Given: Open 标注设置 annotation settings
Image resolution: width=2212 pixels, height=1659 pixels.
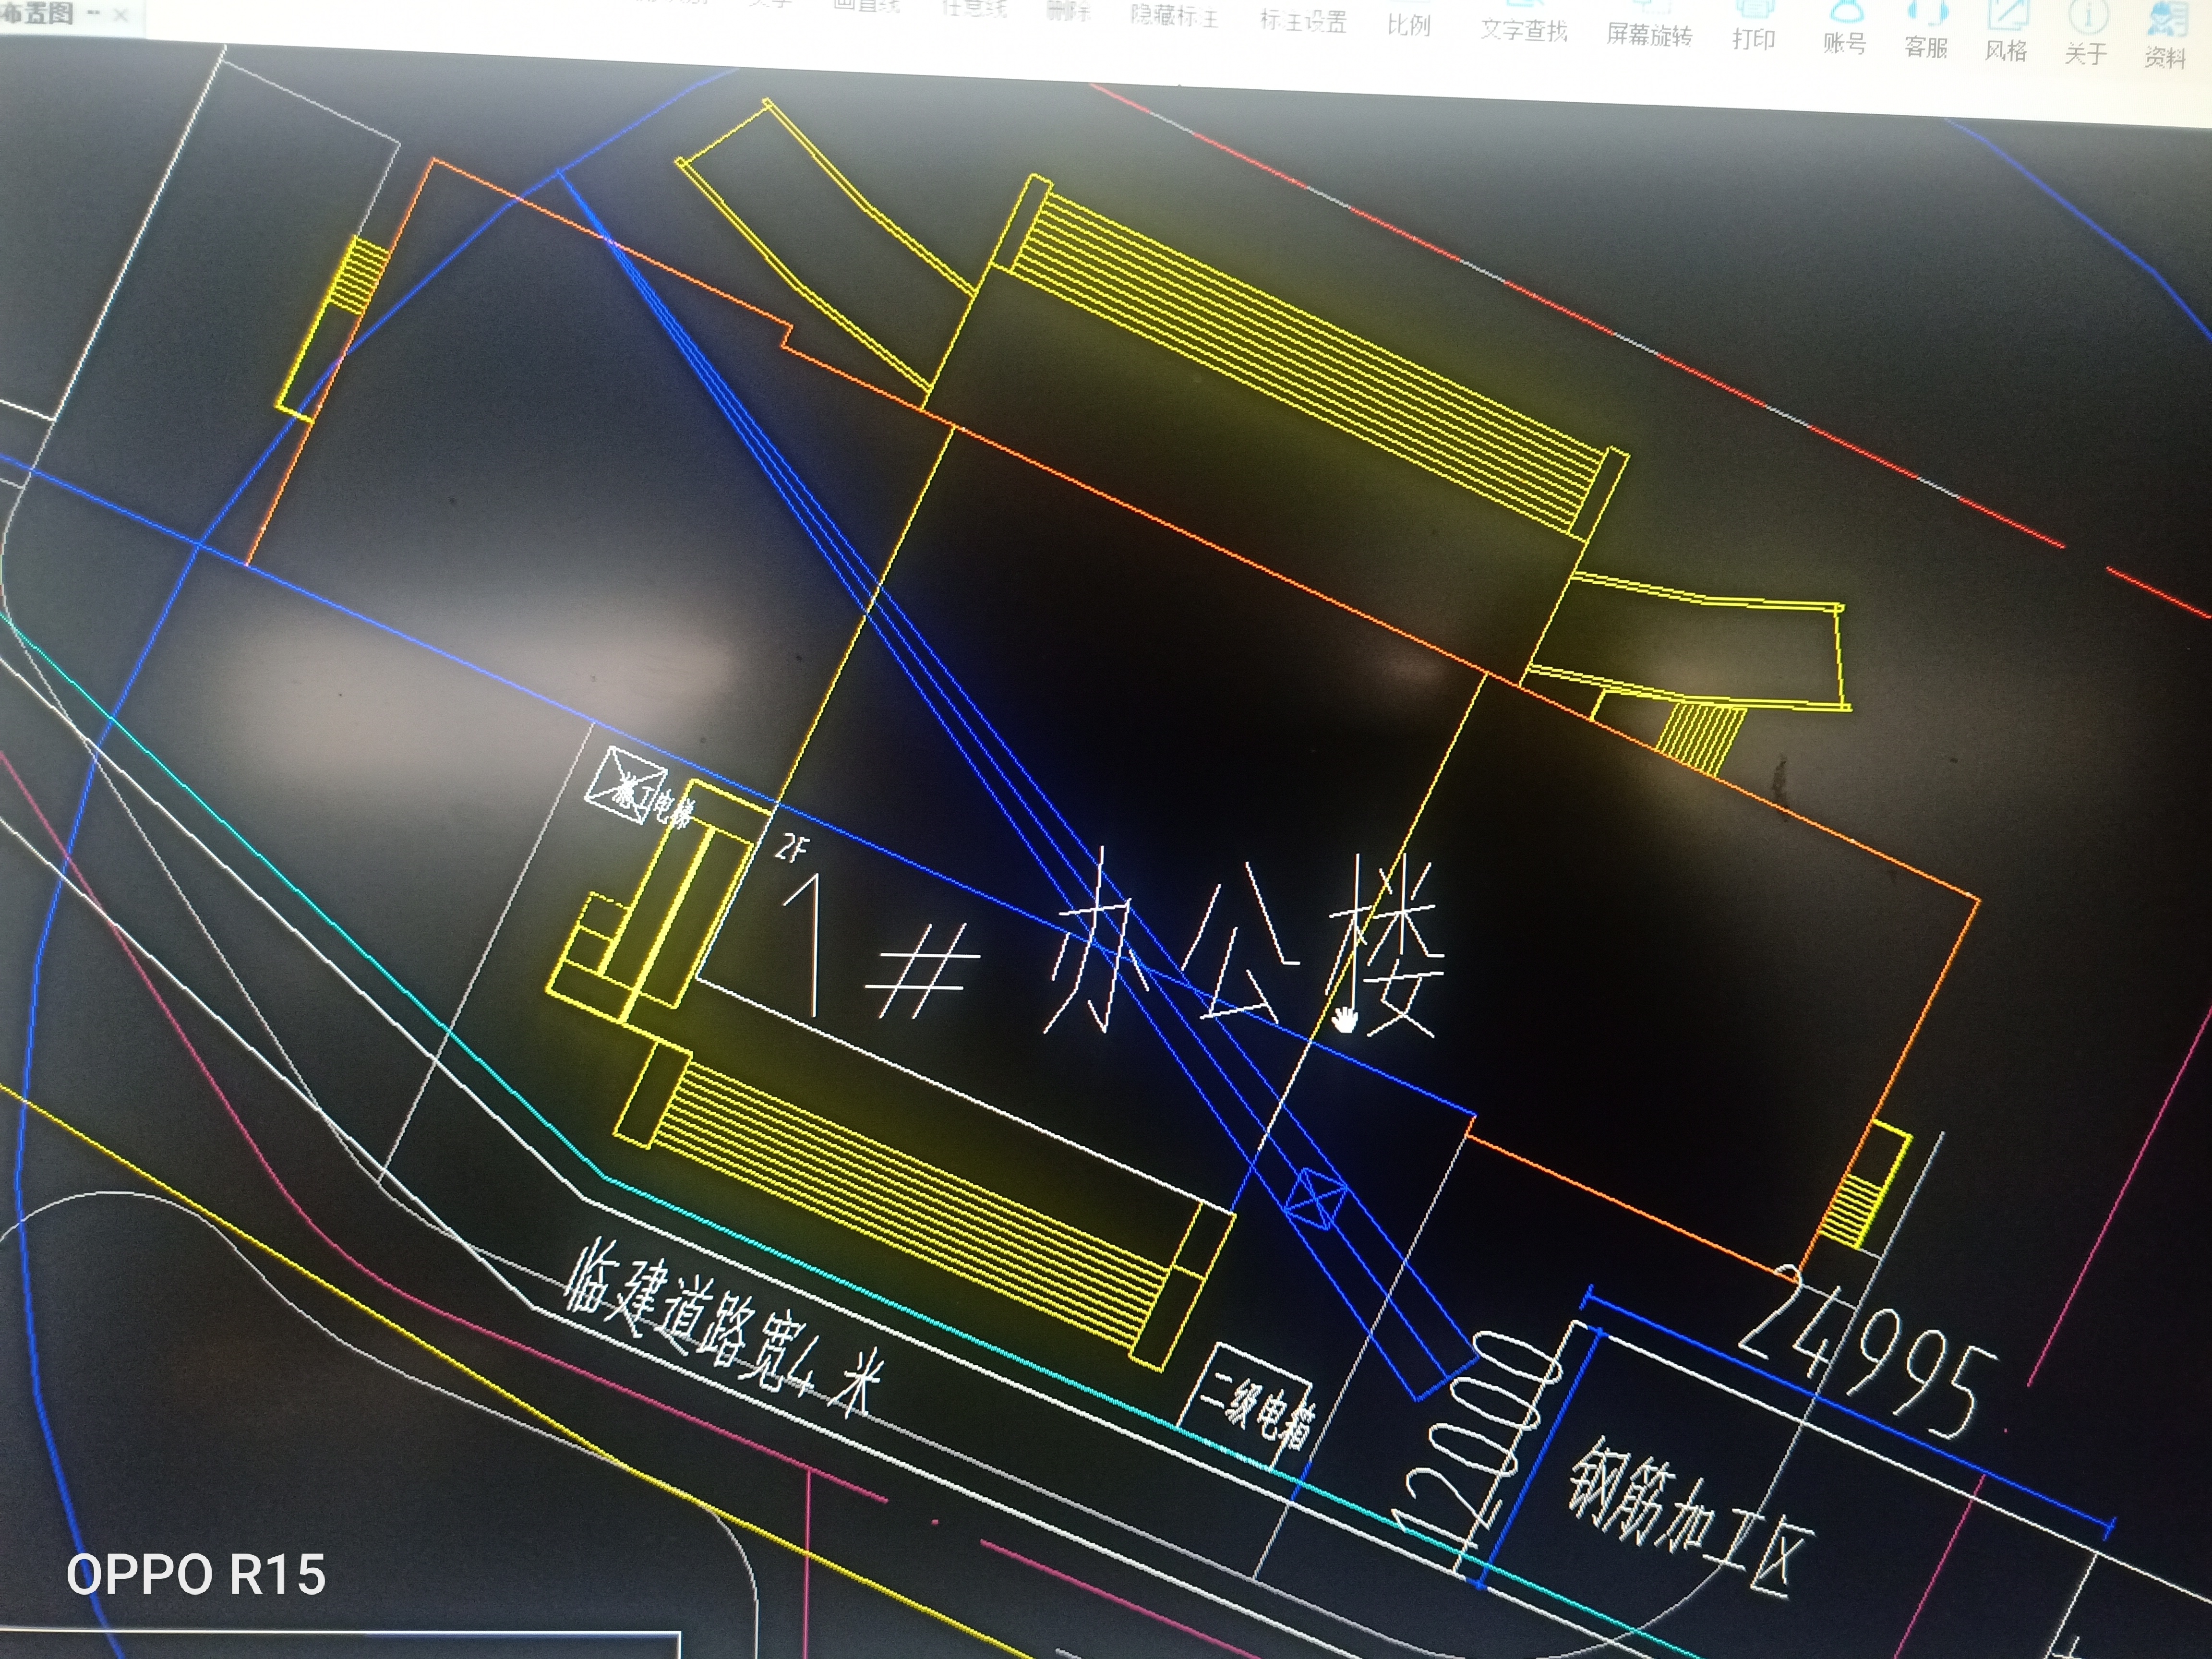Looking at the screenshot, I should (x=1303, y=20).
